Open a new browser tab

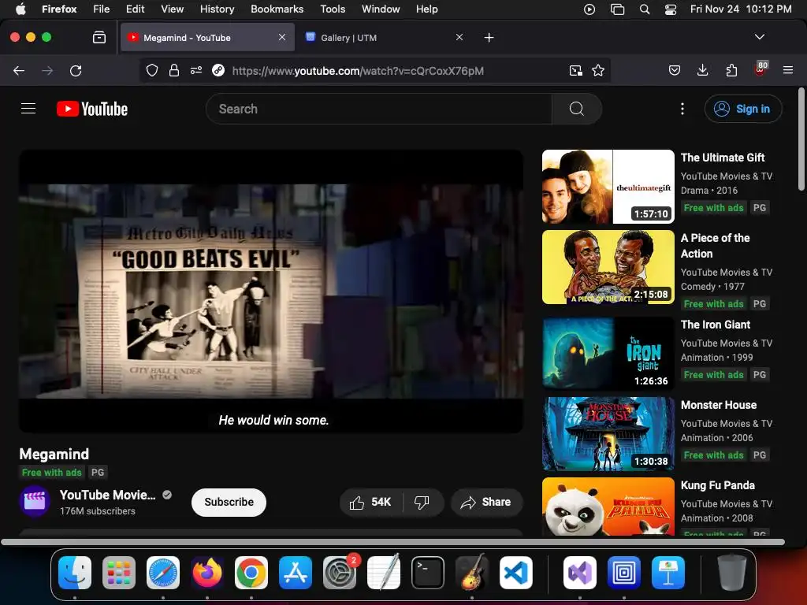click(x=489, y=38)
